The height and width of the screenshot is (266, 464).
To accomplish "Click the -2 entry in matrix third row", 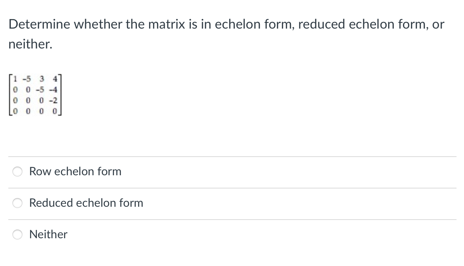I will (x=53, y=101).
